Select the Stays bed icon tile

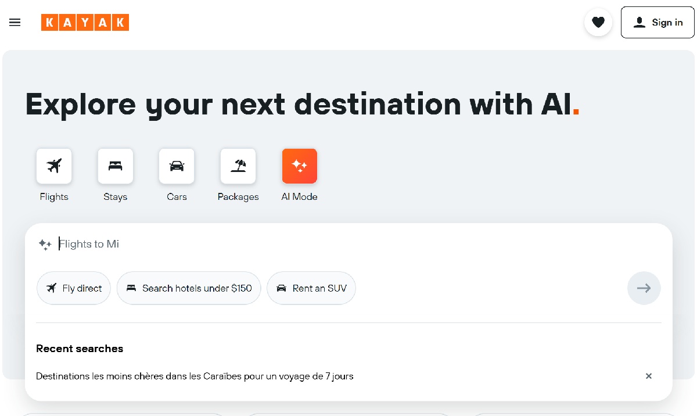click(116, 166)
